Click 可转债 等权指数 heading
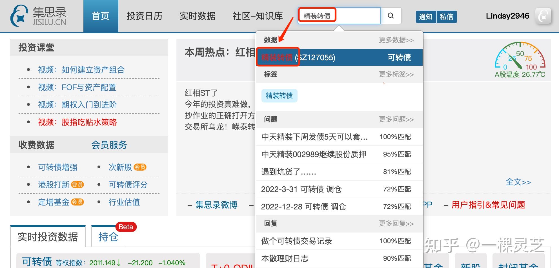 click(37, 262)
